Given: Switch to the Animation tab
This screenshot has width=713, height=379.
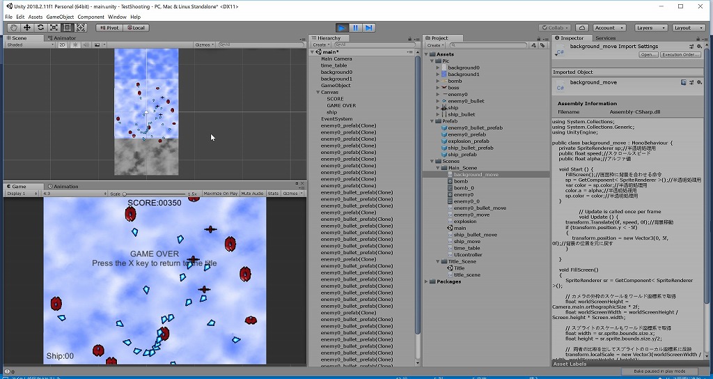Looking at the screenshot, I should (63, 187).
